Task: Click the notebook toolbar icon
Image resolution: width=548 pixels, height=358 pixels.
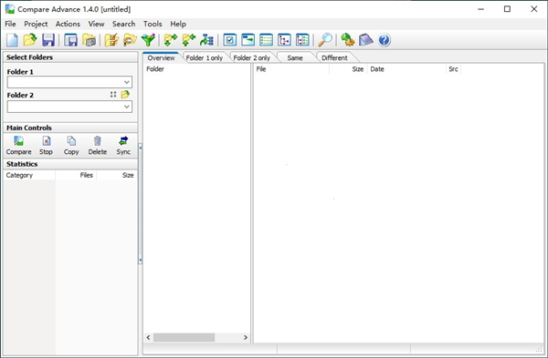Action: (x=366, y=40)
